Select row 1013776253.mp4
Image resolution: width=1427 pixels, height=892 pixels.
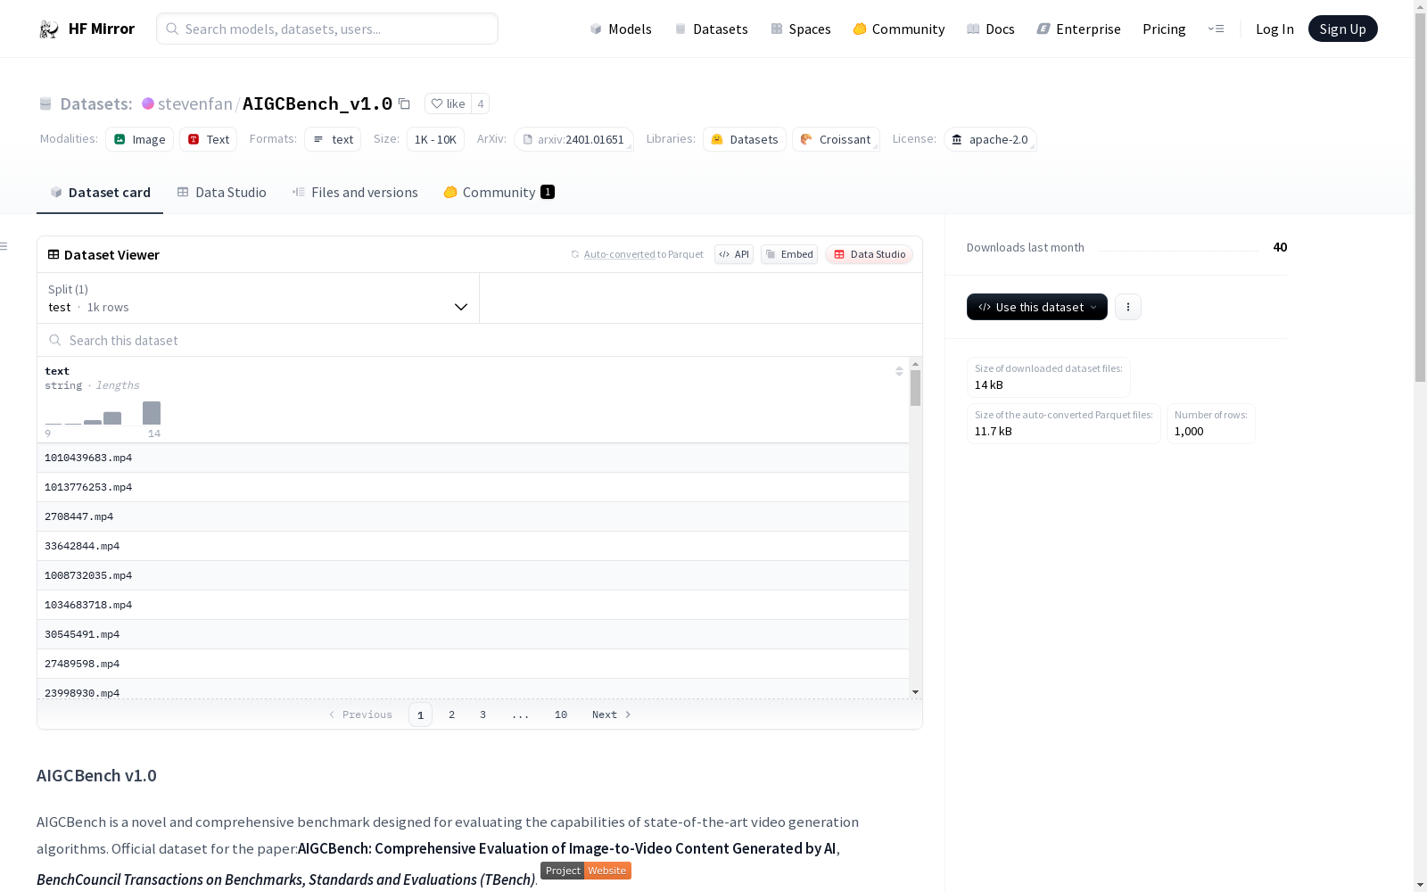coord(473,487)
